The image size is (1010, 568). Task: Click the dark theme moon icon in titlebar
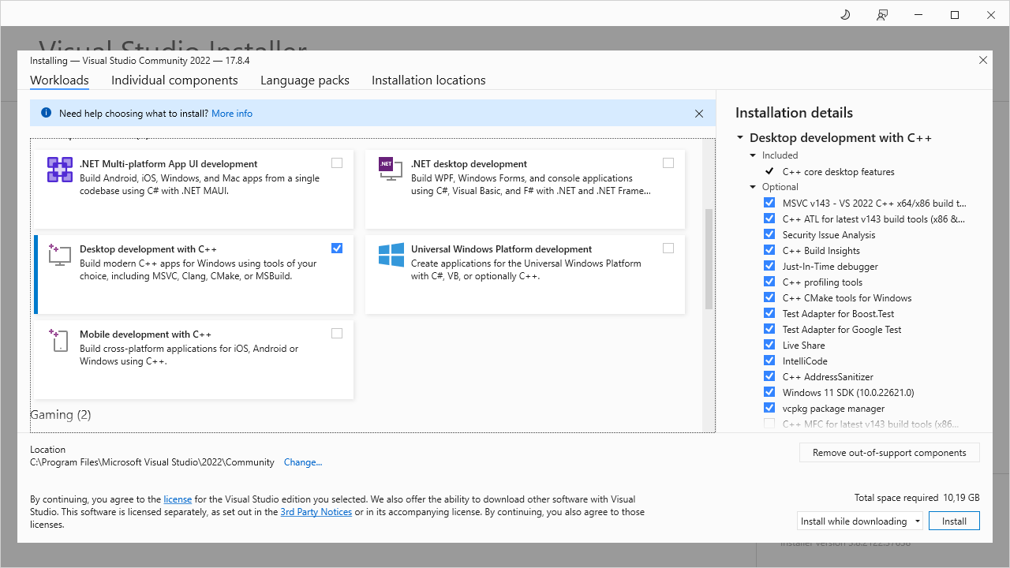pos(845,14)
